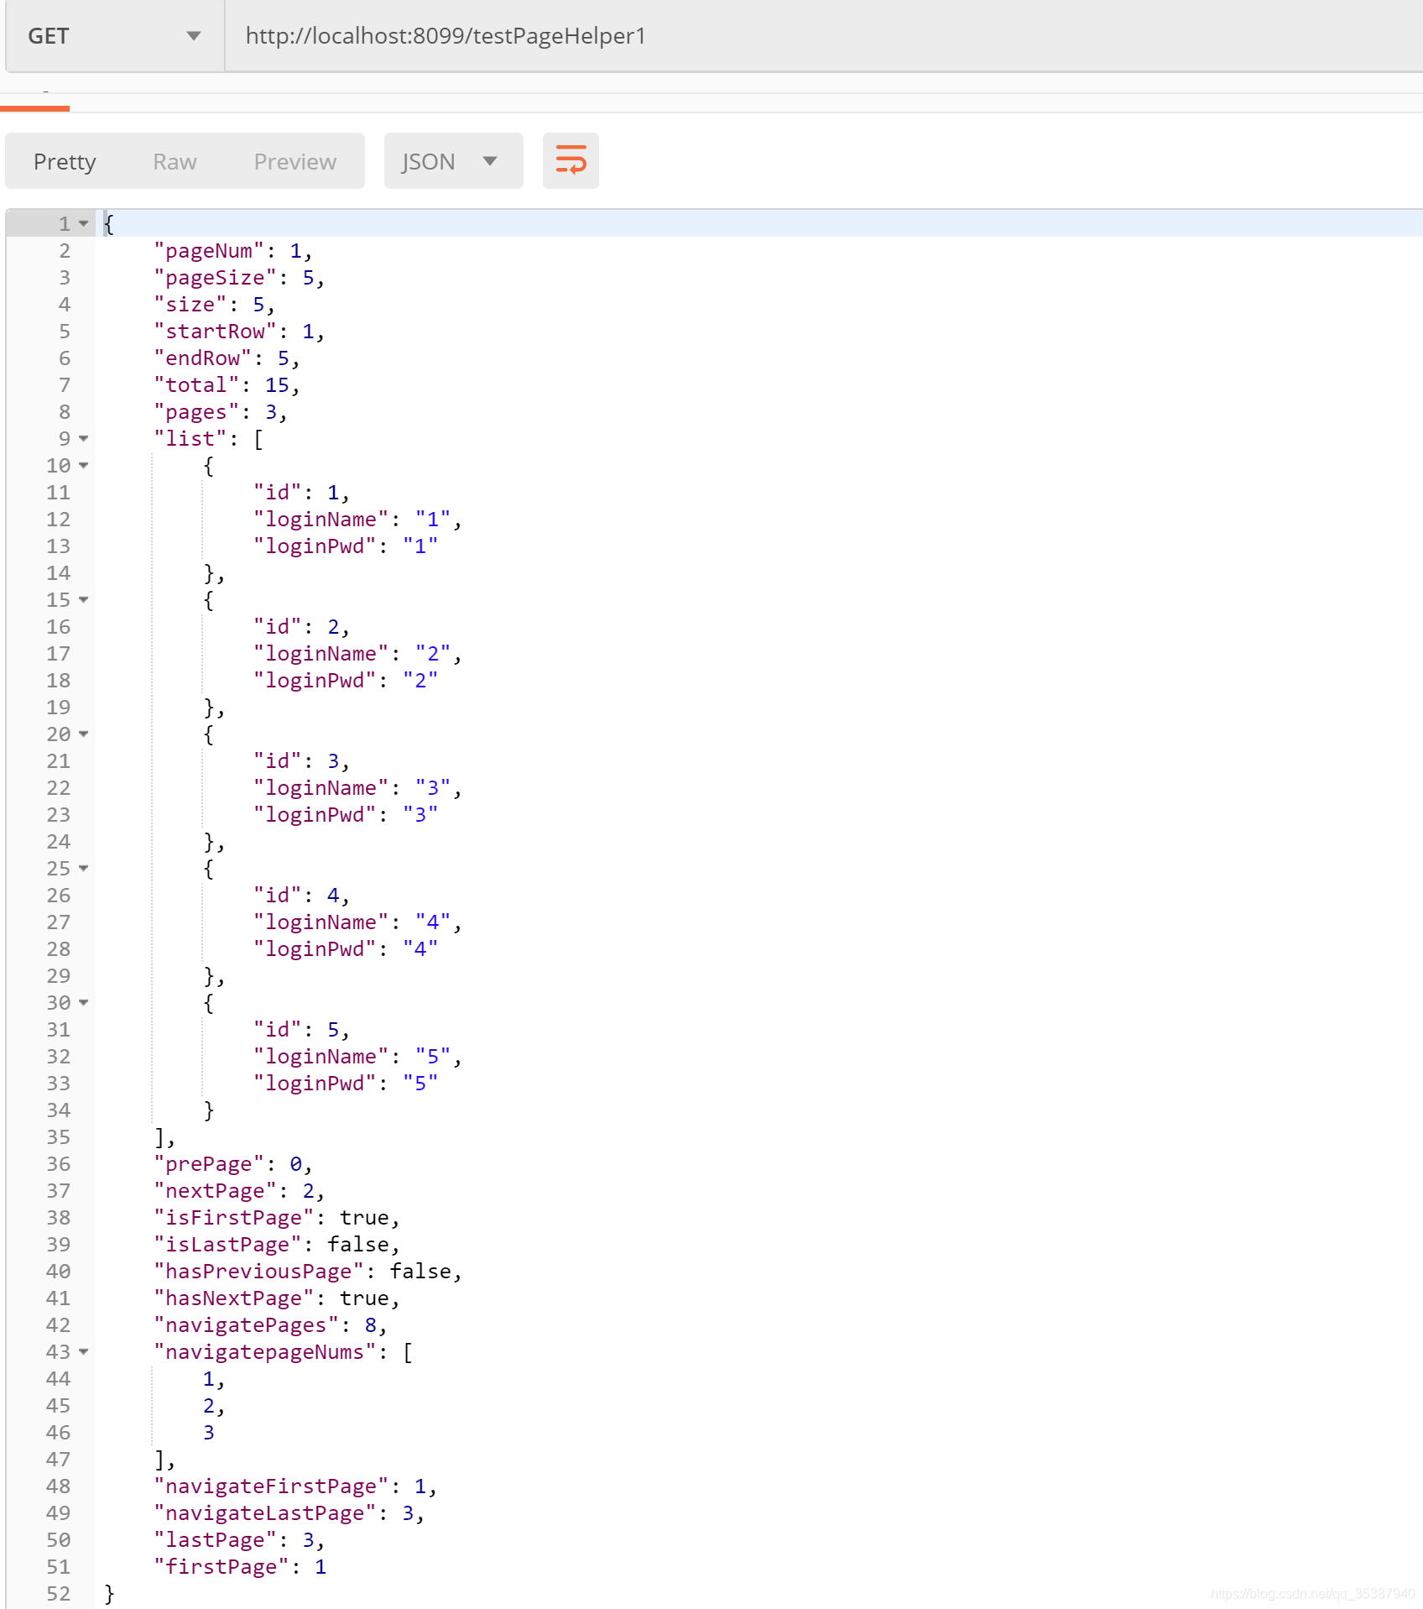Collapse the object containing id 2

82,599
